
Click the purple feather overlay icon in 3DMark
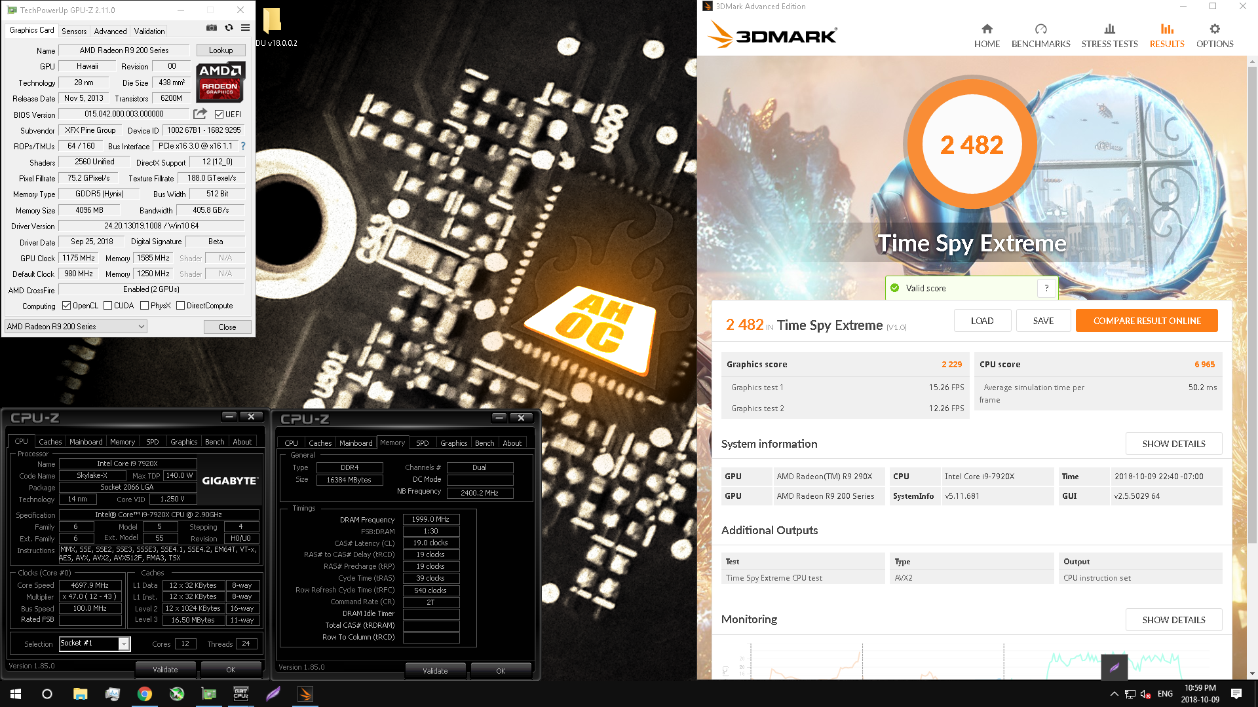(1115, 667)
